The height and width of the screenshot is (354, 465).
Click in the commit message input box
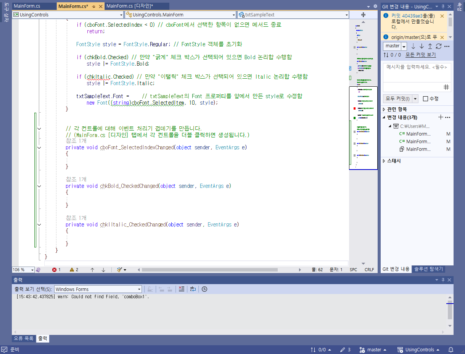click(x=417, y=73)
